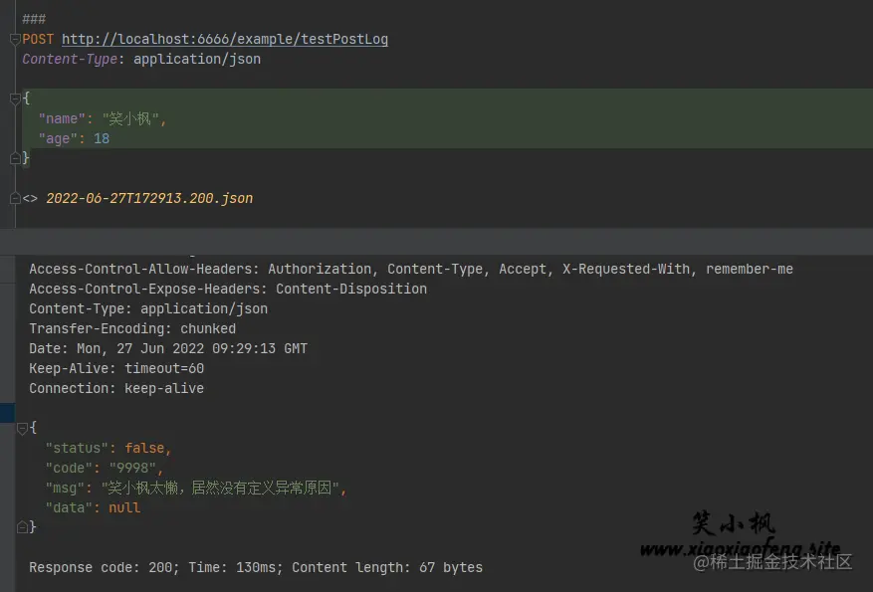Click the "data" key in response

(x=69, y=508)
